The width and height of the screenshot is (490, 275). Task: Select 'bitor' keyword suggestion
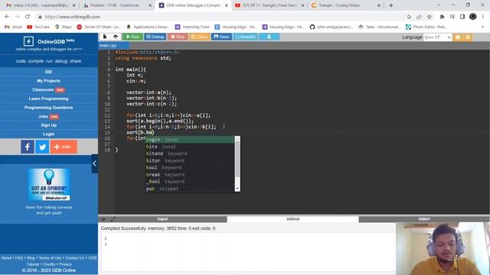coord(190,160)
